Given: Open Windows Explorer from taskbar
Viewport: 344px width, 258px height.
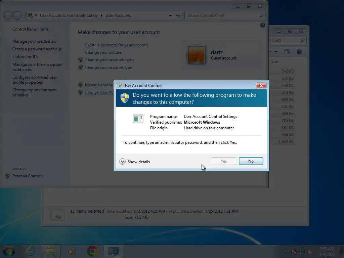Looking at the screenshot, I should pyautogui.click(x=51, y=251).
